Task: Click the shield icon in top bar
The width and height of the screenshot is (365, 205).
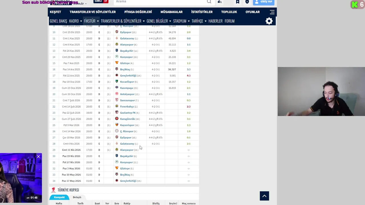Action: (247, 2)
